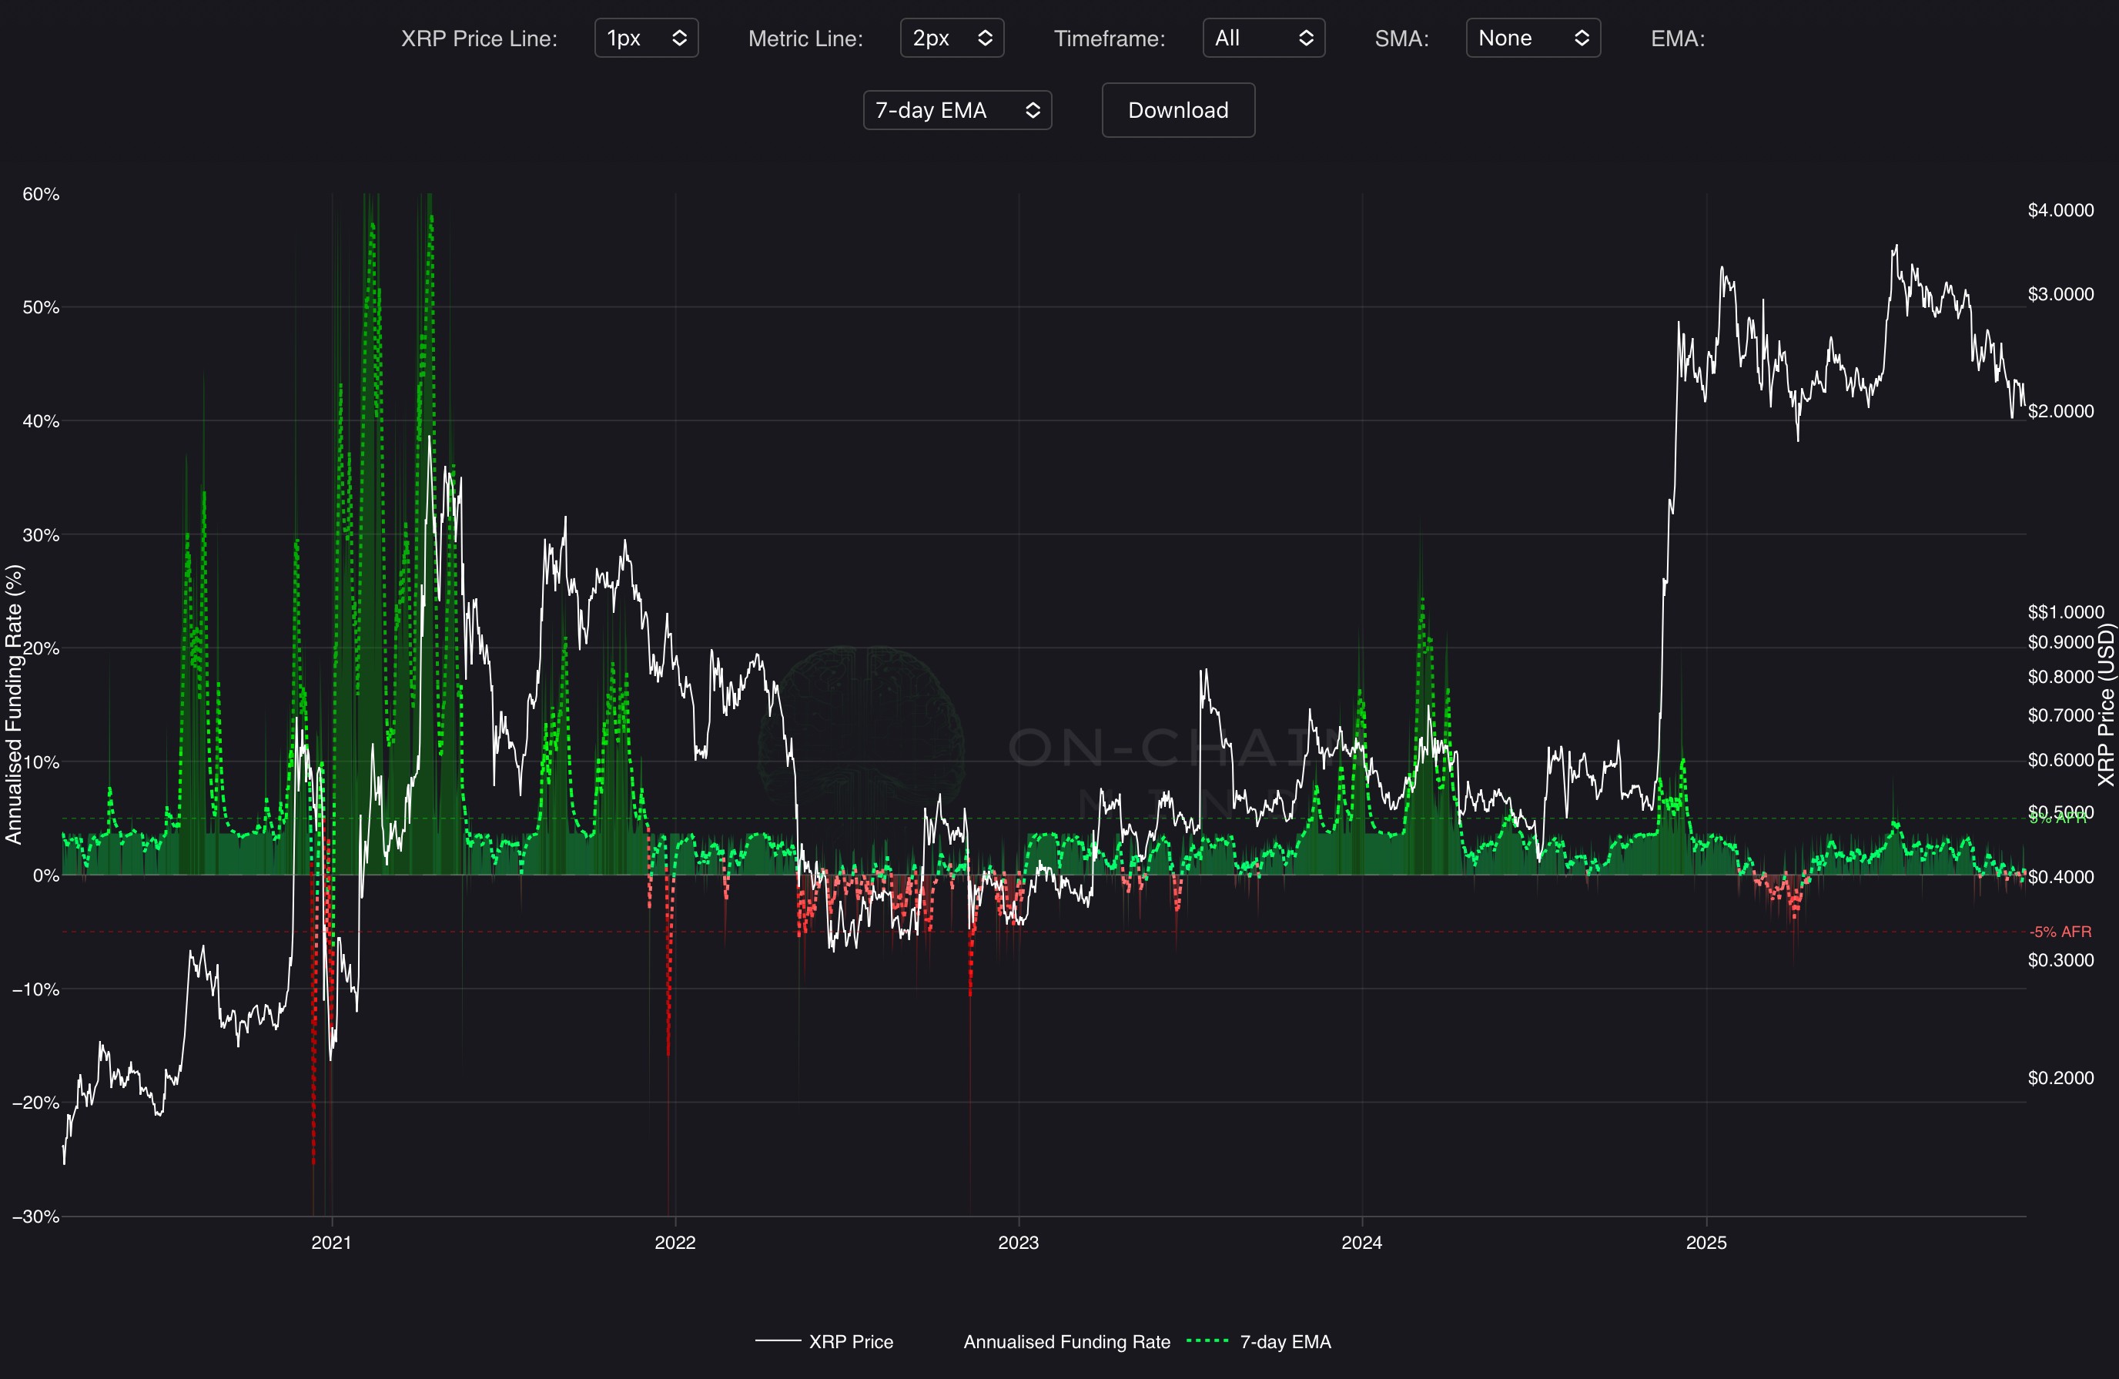Click the 2021 x-axis year label
The image size is (2119, 1379).
pyautogui.click(x=331, y=1243)
